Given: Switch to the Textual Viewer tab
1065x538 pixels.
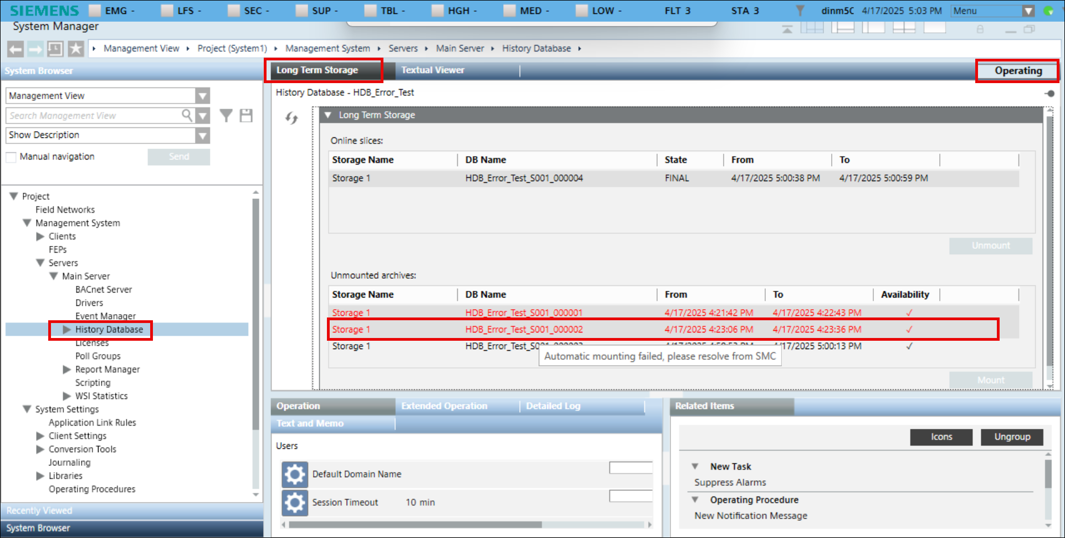Looking at the screenshot, I should click(x=432, y=70).
